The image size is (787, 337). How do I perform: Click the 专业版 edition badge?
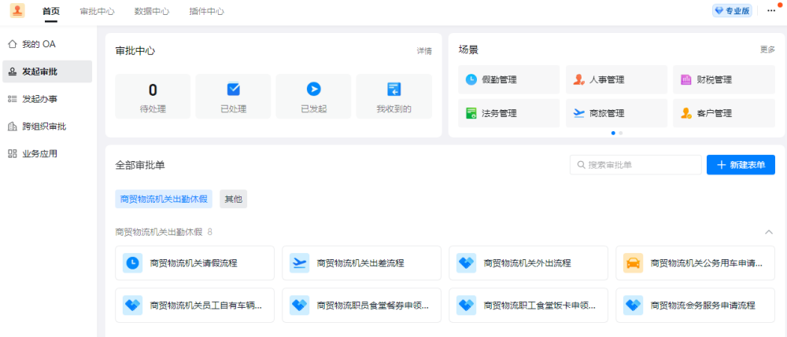[732, 11]
